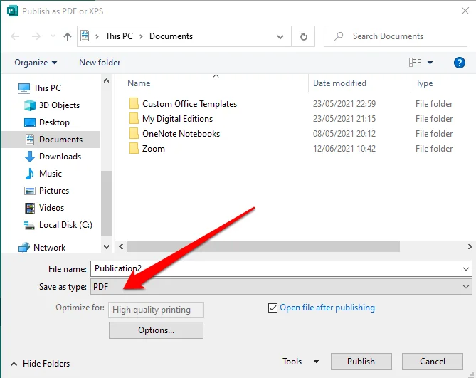Click the Desktop icon in navigation pane
Screen dimensions: 476x378
(30, 122)
